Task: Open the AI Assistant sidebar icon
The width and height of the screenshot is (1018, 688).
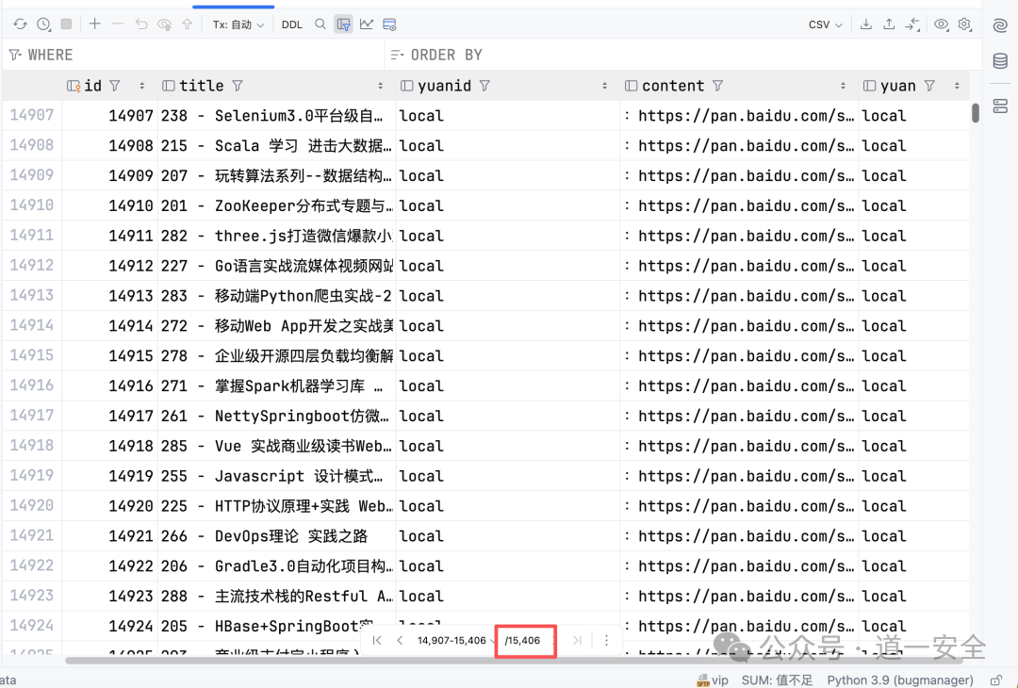Action: (1000, 25)
